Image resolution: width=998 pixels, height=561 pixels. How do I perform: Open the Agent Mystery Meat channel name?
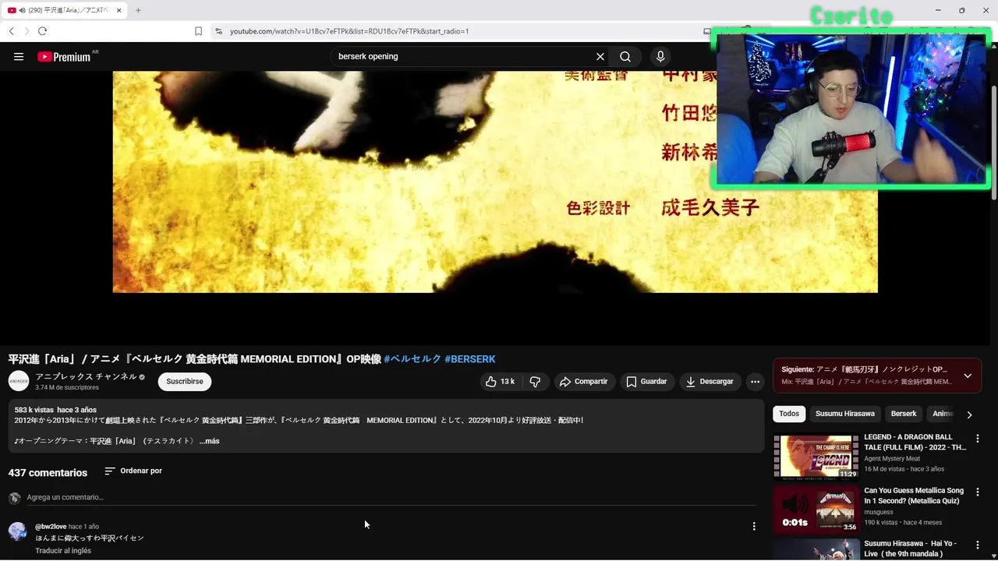[x=892, y=459]
